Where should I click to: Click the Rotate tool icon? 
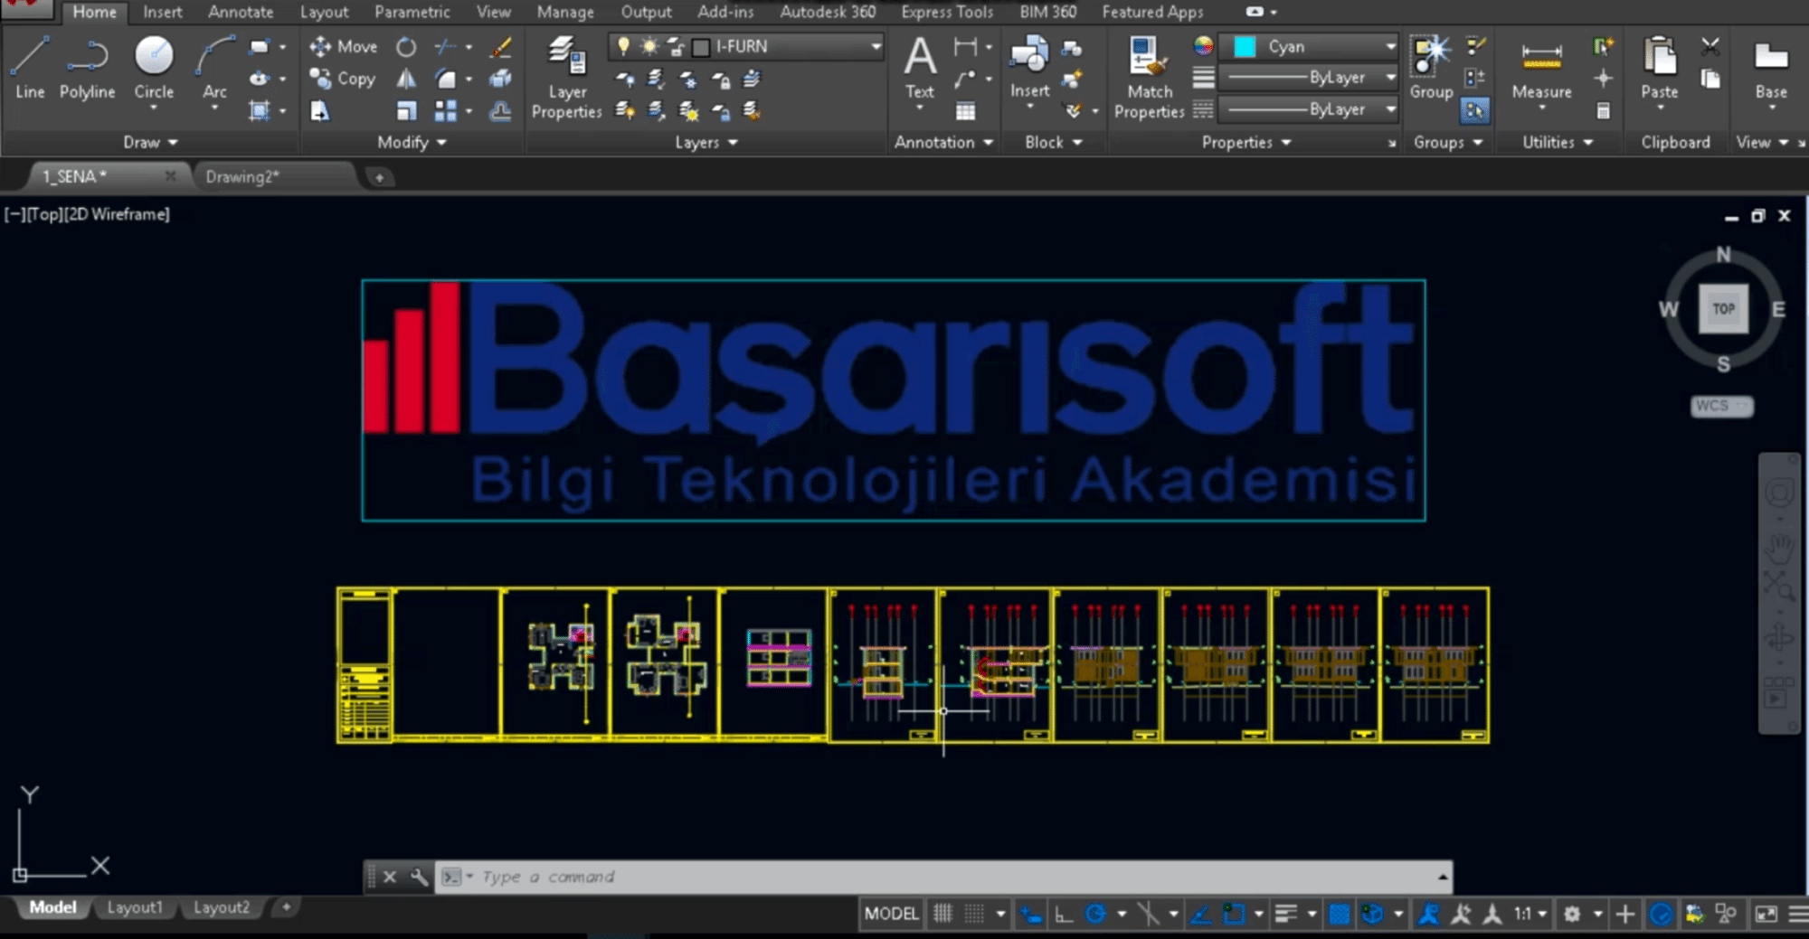(406, 46)
